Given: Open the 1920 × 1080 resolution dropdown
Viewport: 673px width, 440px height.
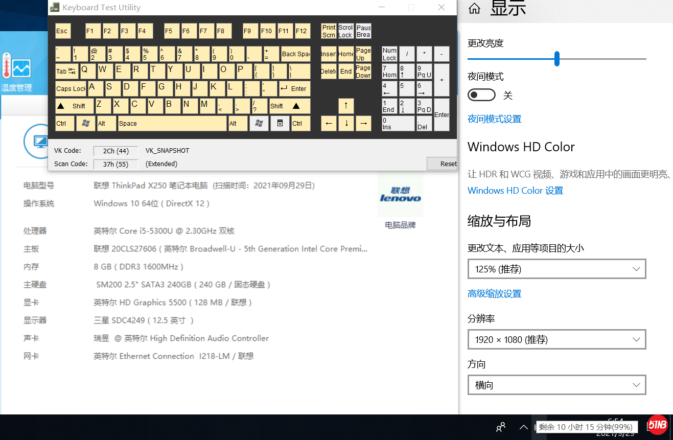Looking at the screenshot, I should coord(557,339).
